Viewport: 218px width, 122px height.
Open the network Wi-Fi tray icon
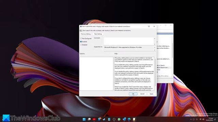click(200, 119)
